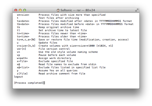
Task: Click the '[Process completed]' text
Action: point(29,83)
